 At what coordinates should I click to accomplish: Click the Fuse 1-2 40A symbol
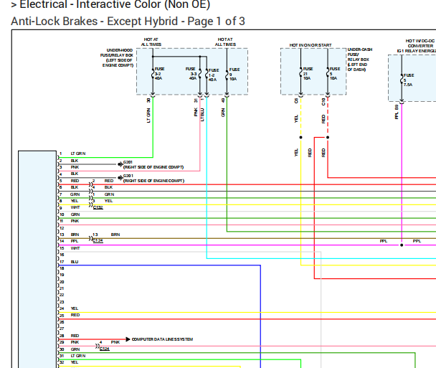pos(207,75)
